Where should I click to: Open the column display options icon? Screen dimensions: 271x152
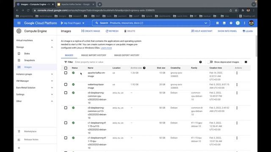click(x=246, y=62)
